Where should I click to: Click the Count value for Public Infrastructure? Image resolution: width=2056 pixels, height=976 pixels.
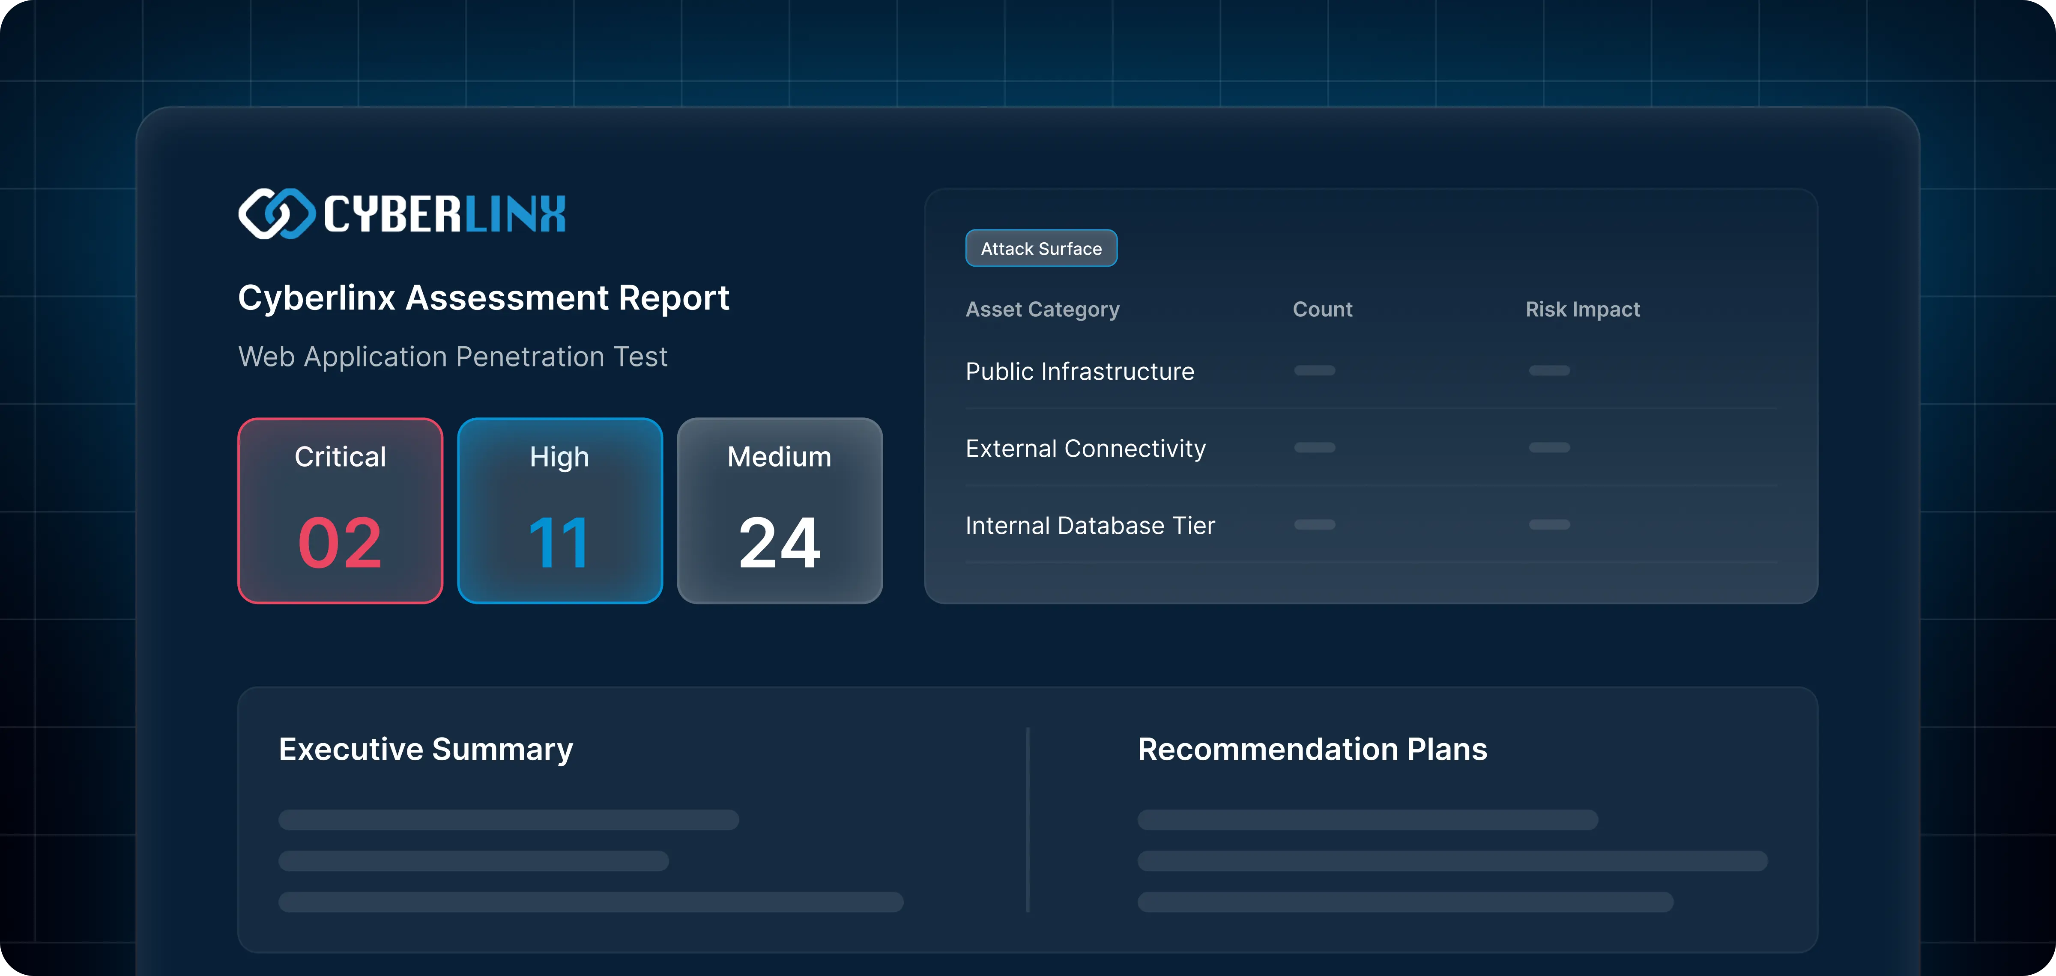coord(1315,371)
